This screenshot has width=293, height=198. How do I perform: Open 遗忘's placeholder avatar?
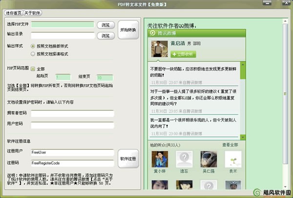point(184,159)
